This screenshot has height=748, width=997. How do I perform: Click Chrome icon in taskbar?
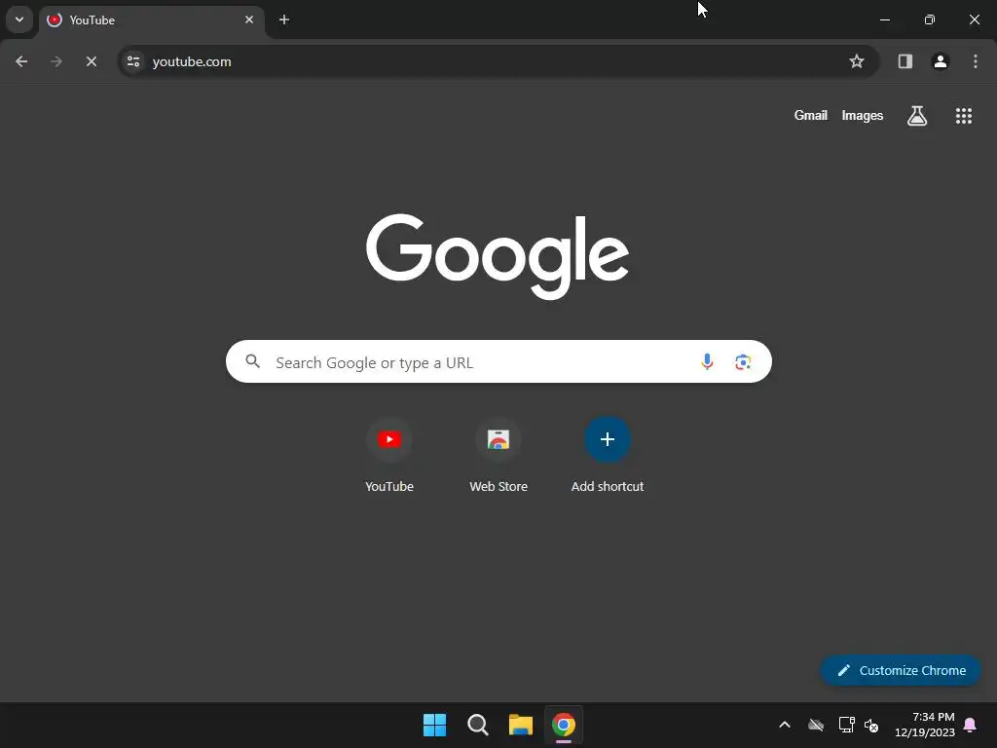pyautogui.click(x=564, y=725)
